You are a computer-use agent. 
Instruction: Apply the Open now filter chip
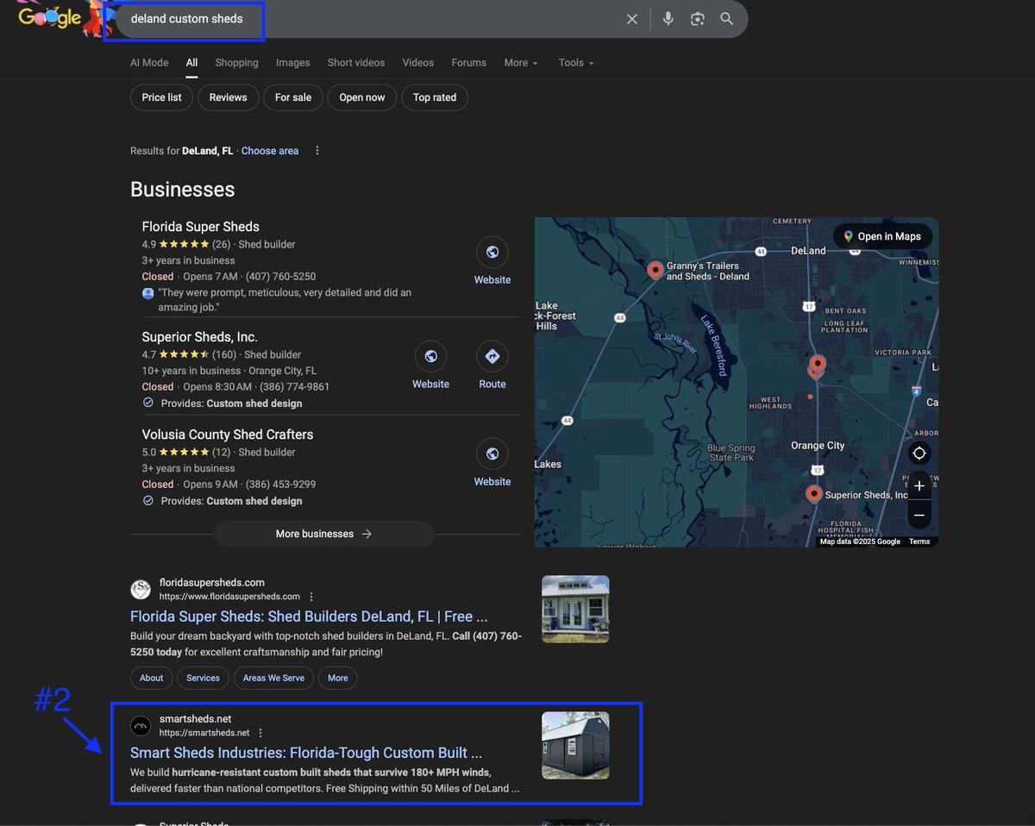(x=362, y=97)
